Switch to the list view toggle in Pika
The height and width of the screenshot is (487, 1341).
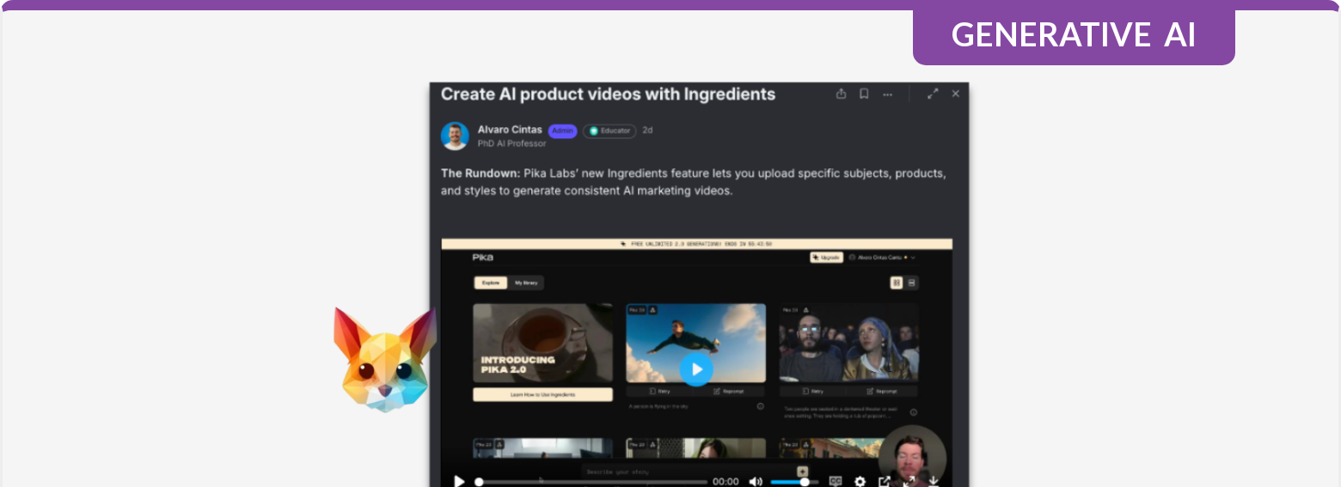(912, 283)
